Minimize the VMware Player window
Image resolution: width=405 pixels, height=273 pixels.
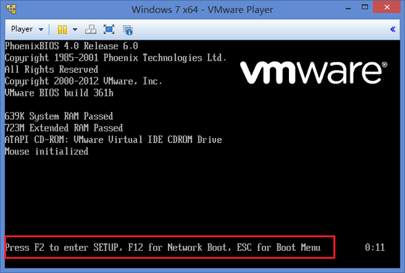pyautogui.click(x=348, y=9)
